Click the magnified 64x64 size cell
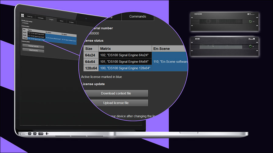The height and width of the screenshot is (153, 273). [x=91, y=62]
